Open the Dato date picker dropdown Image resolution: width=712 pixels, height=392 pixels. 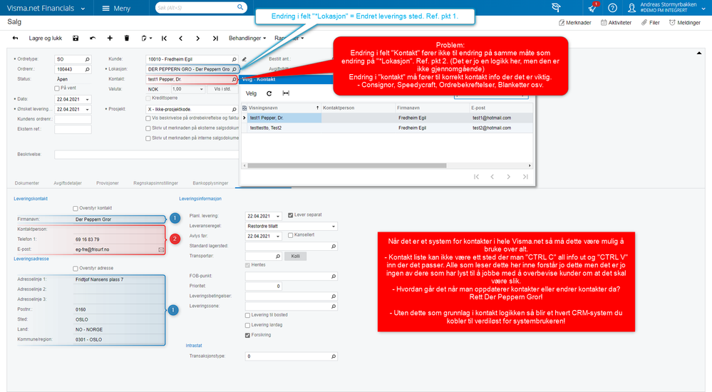pos(87,100)
